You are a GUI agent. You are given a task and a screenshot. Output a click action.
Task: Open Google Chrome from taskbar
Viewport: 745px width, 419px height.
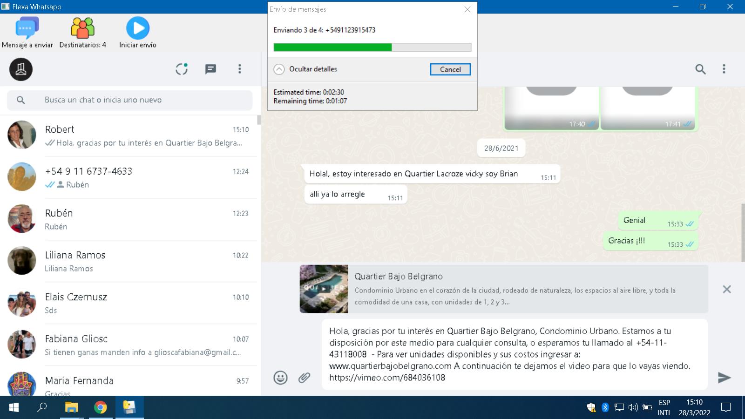click(100, 407)
